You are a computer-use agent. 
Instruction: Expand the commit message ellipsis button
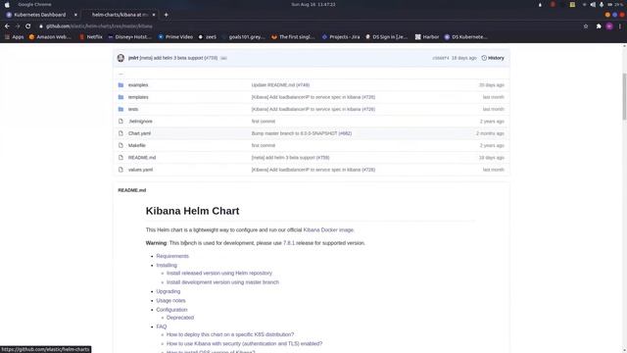pyautogui.click(x=223, y=58)
